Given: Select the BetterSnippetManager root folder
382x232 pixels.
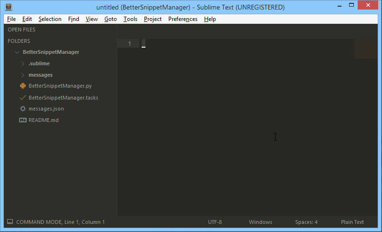Looking at the screenshot, I should coord(51,52).
